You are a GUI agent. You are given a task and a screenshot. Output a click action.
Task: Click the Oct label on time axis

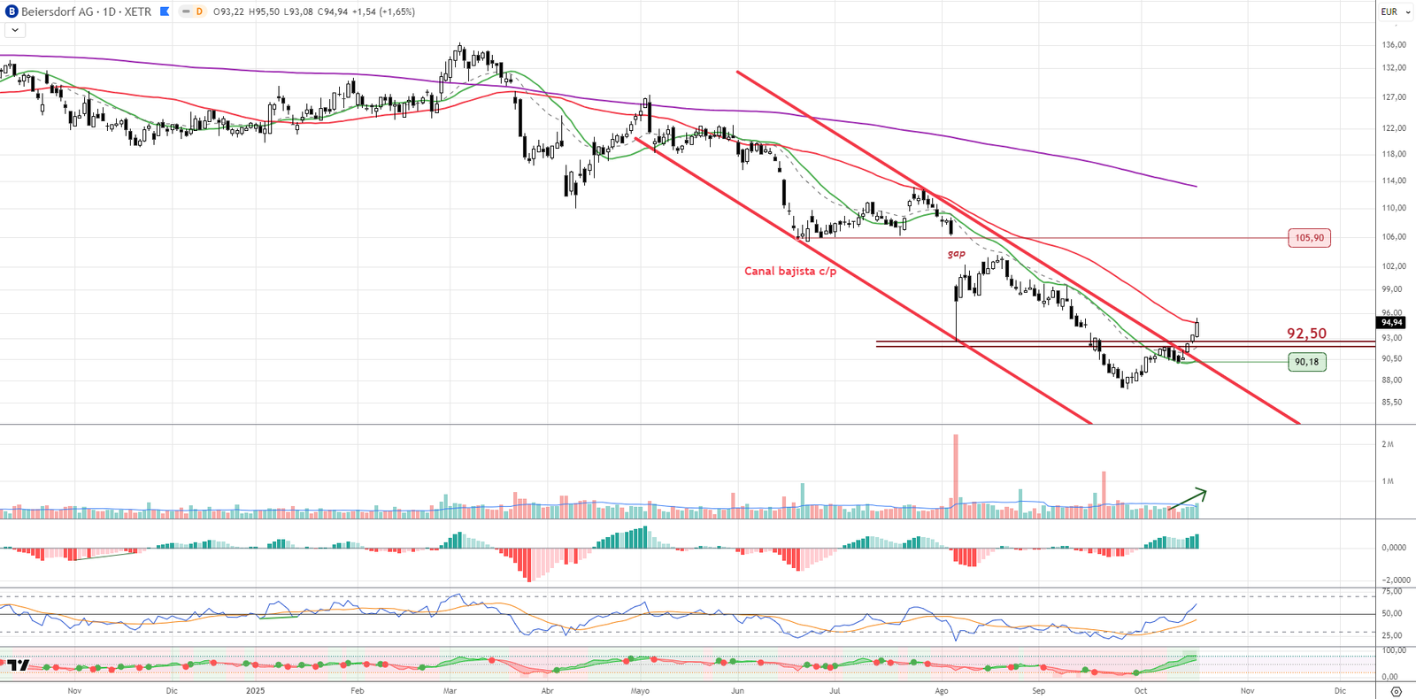1141,691
